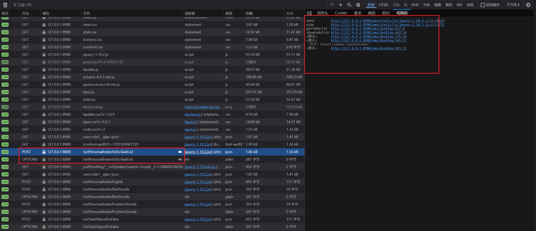Select the 栈跟踪 tab
The image size is (536, 231).
click(402, 13)
